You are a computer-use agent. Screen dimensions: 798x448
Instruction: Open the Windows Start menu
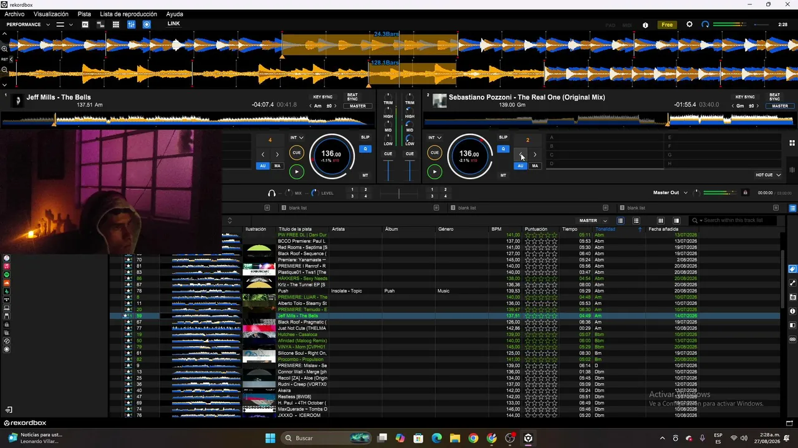[x=270, y=438]
